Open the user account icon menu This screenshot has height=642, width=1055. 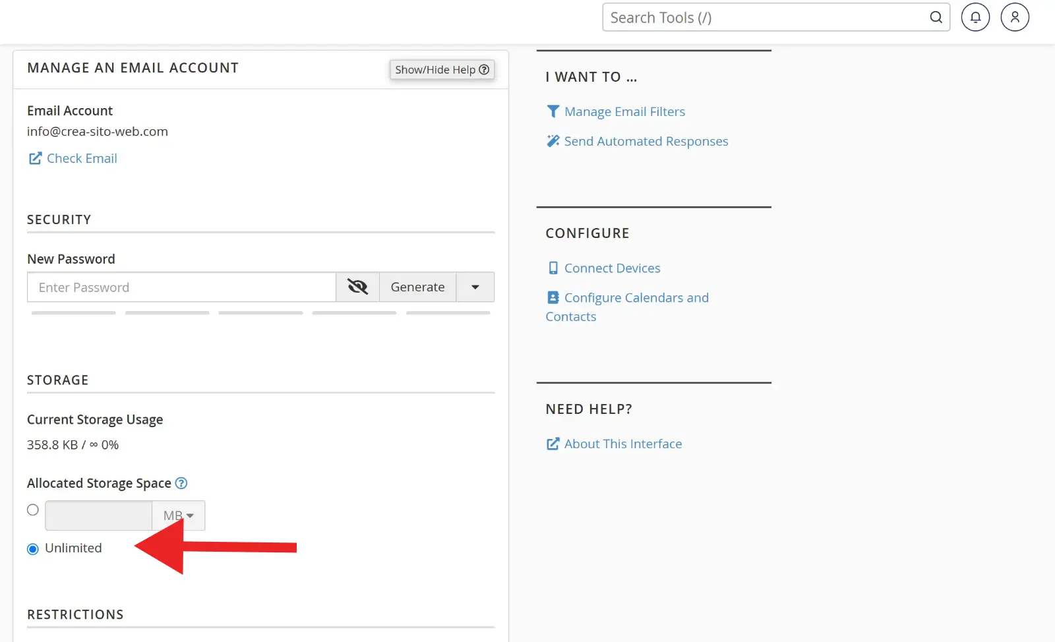(1015, 18)
